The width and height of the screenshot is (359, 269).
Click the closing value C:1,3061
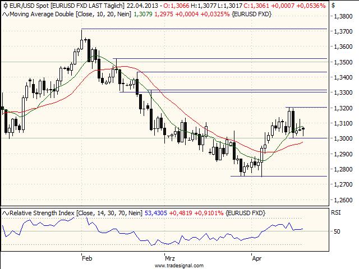tap(256, 6)
